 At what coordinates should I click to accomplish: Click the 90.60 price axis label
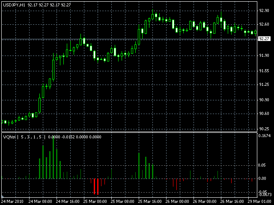tap(264, 114)
